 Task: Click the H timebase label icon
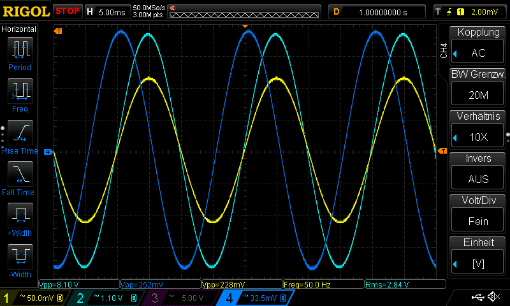point(90,12)
